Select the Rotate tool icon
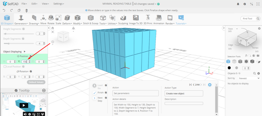Screen dimensions: 262x116 tap(51, 19)
